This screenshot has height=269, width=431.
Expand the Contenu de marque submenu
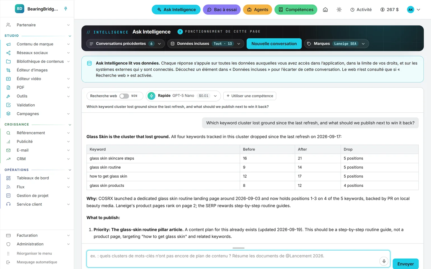(x=68, y=44)
